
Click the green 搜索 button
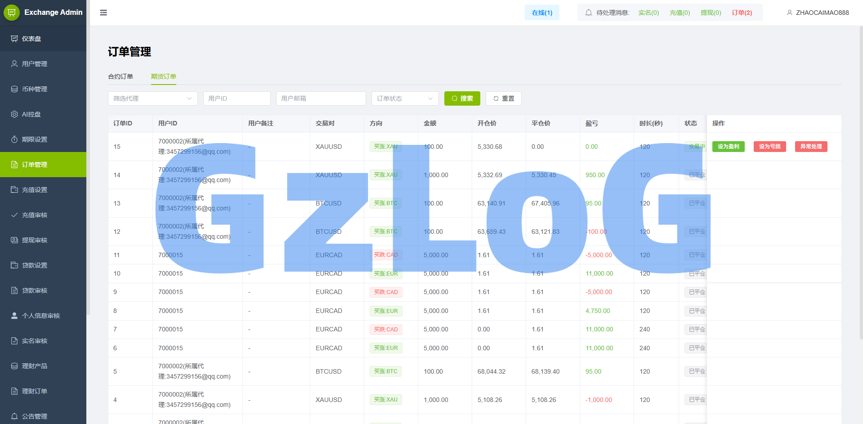click(462, 98)
